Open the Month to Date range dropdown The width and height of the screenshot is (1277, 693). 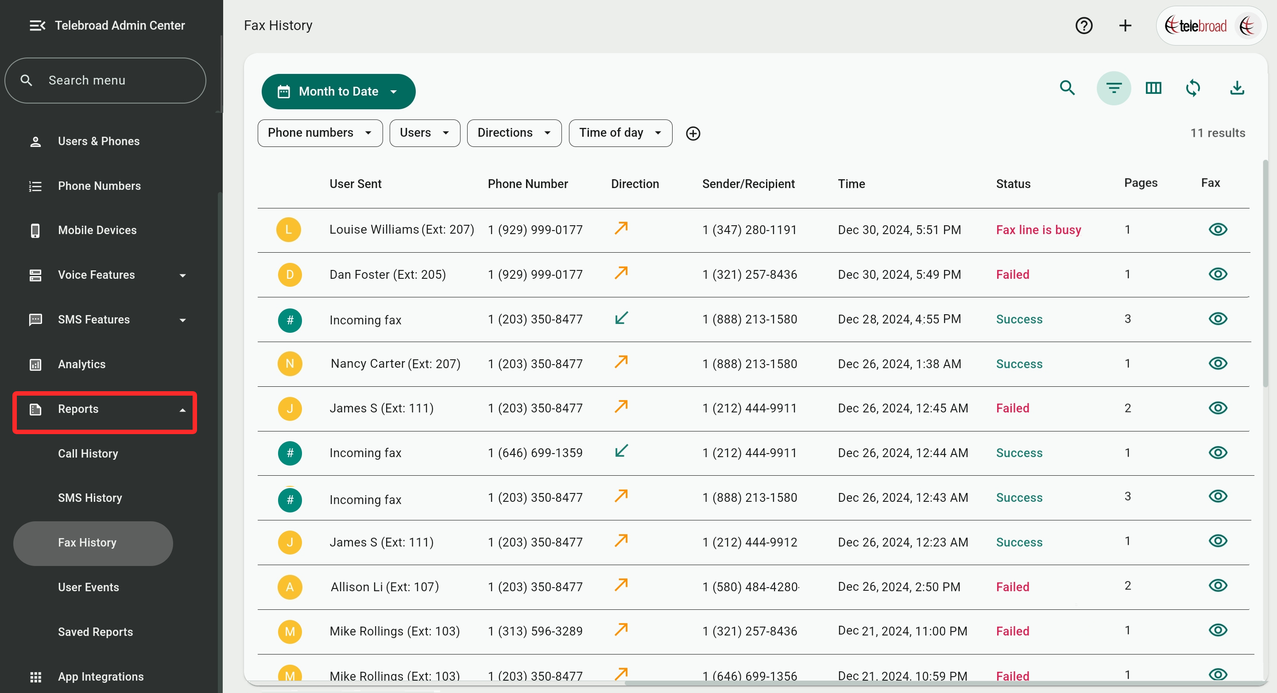(338, 92)
